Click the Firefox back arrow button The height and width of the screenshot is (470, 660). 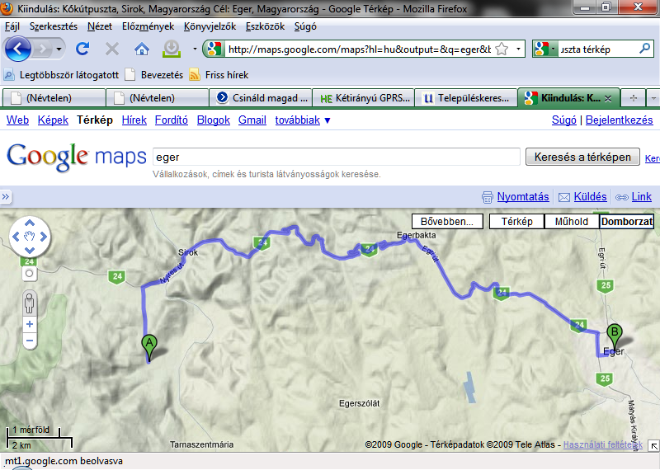[17, 49]
